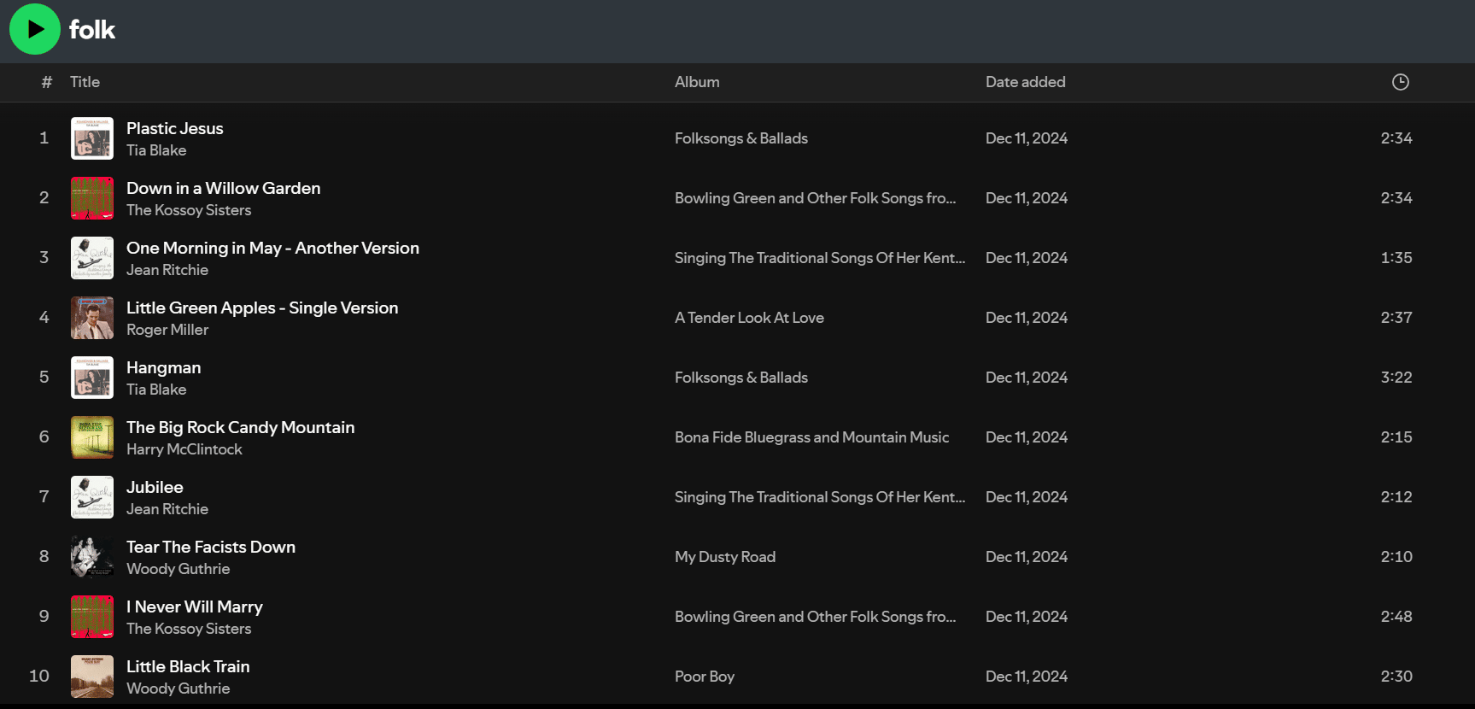Viewport: 1475px width, 709px height.
Task: Click track number 5 beside Hangman
Action: point(44,378)
